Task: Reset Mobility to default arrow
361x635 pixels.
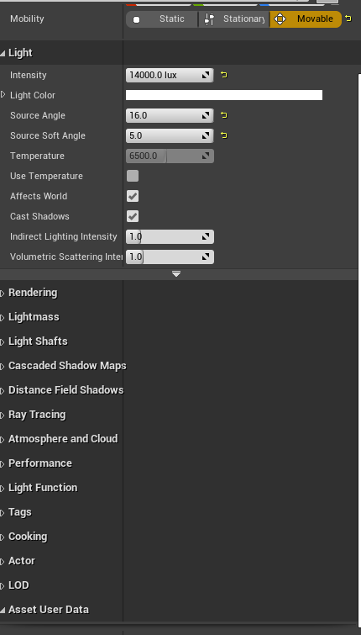Action: (348, 19)
